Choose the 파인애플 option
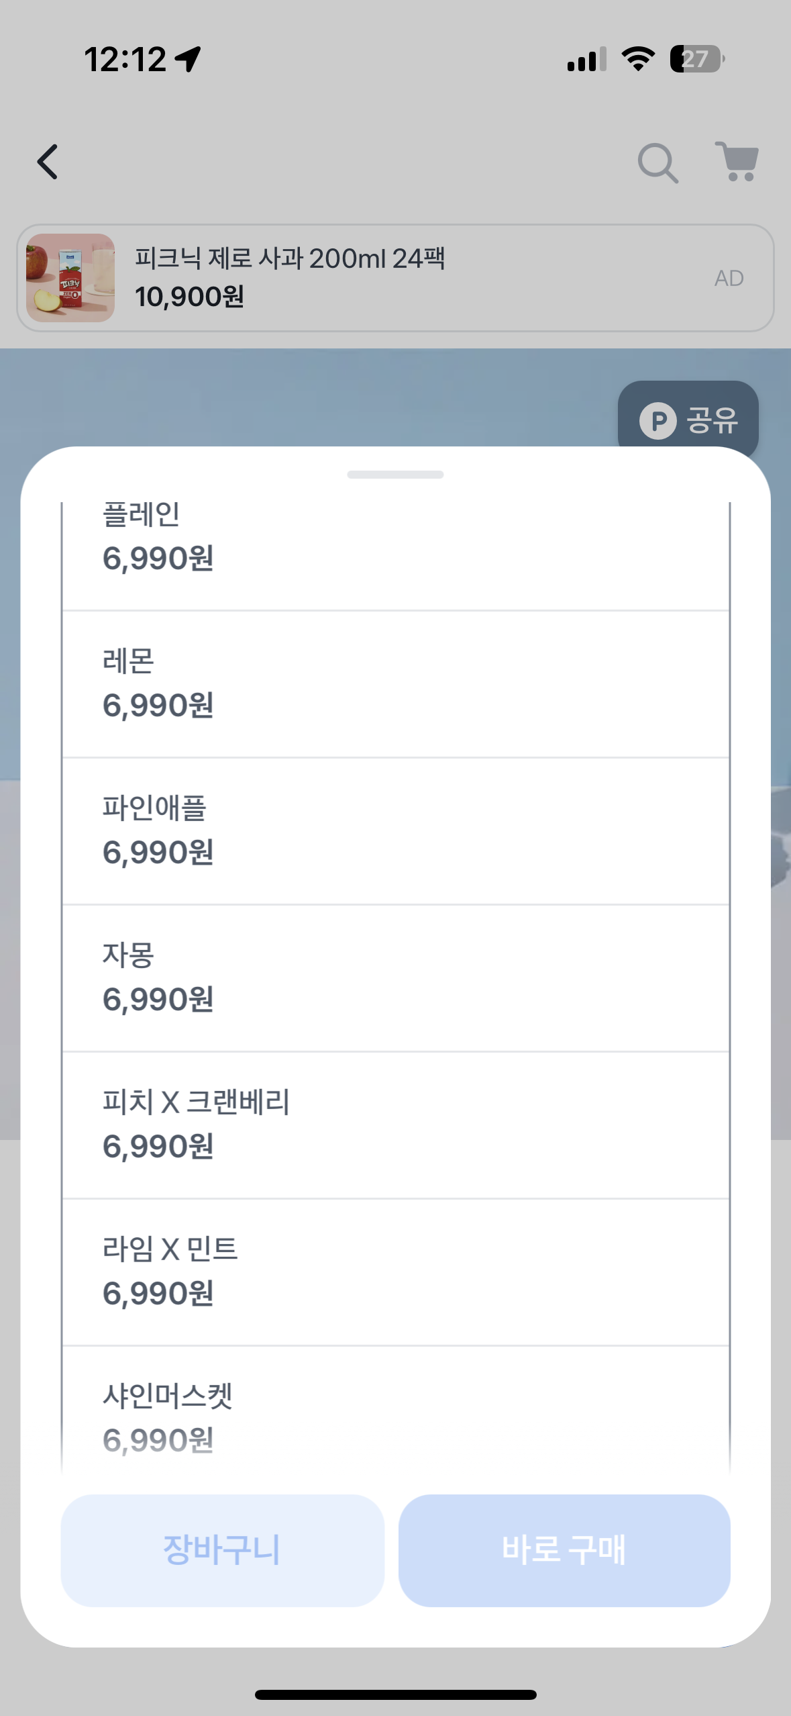The width and height of the screenshot is (791, 1716). [395, 830]
